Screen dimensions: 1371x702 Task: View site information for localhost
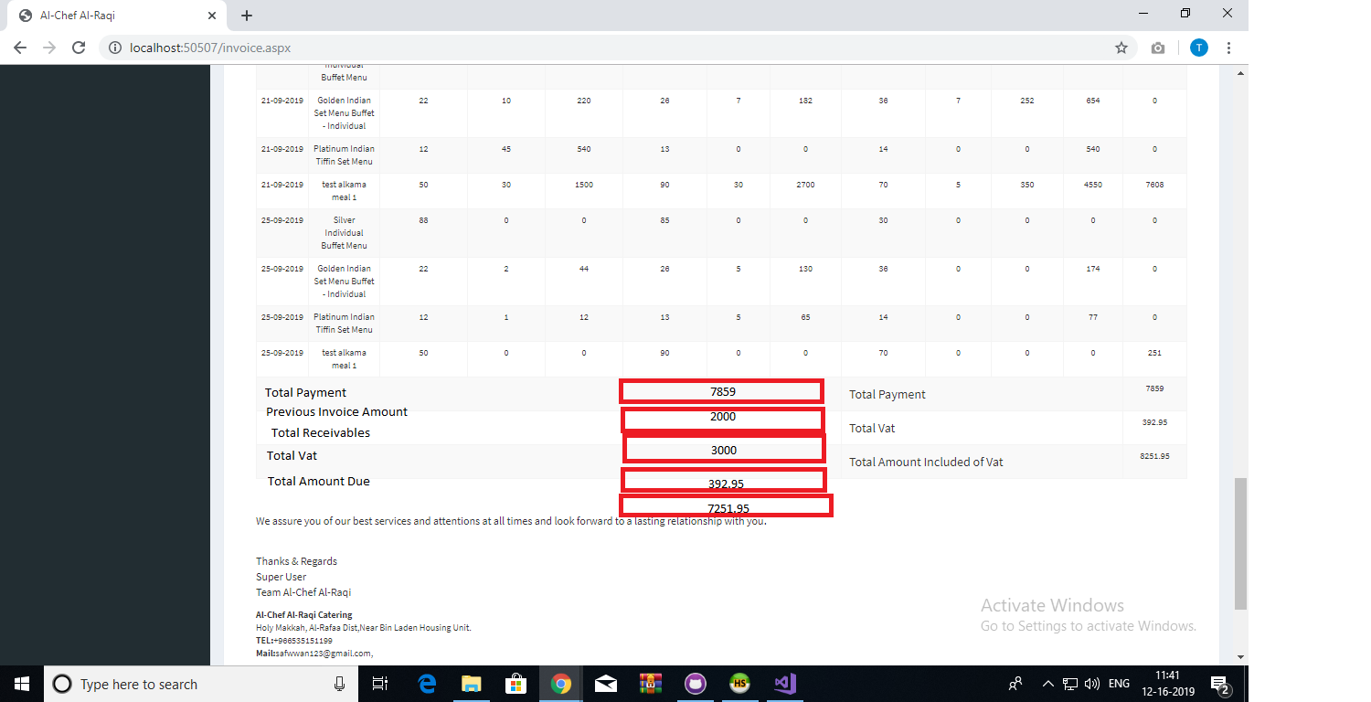[115, 48]
